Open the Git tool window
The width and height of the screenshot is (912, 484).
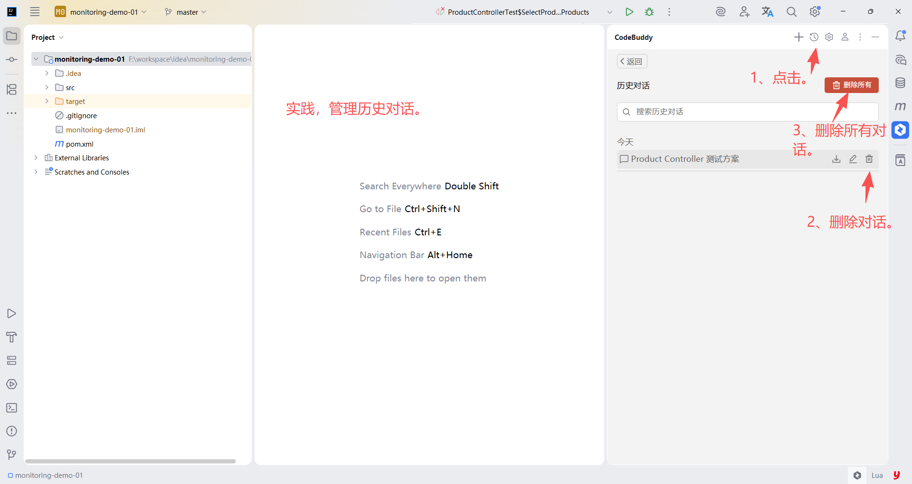tap(12, 455)
